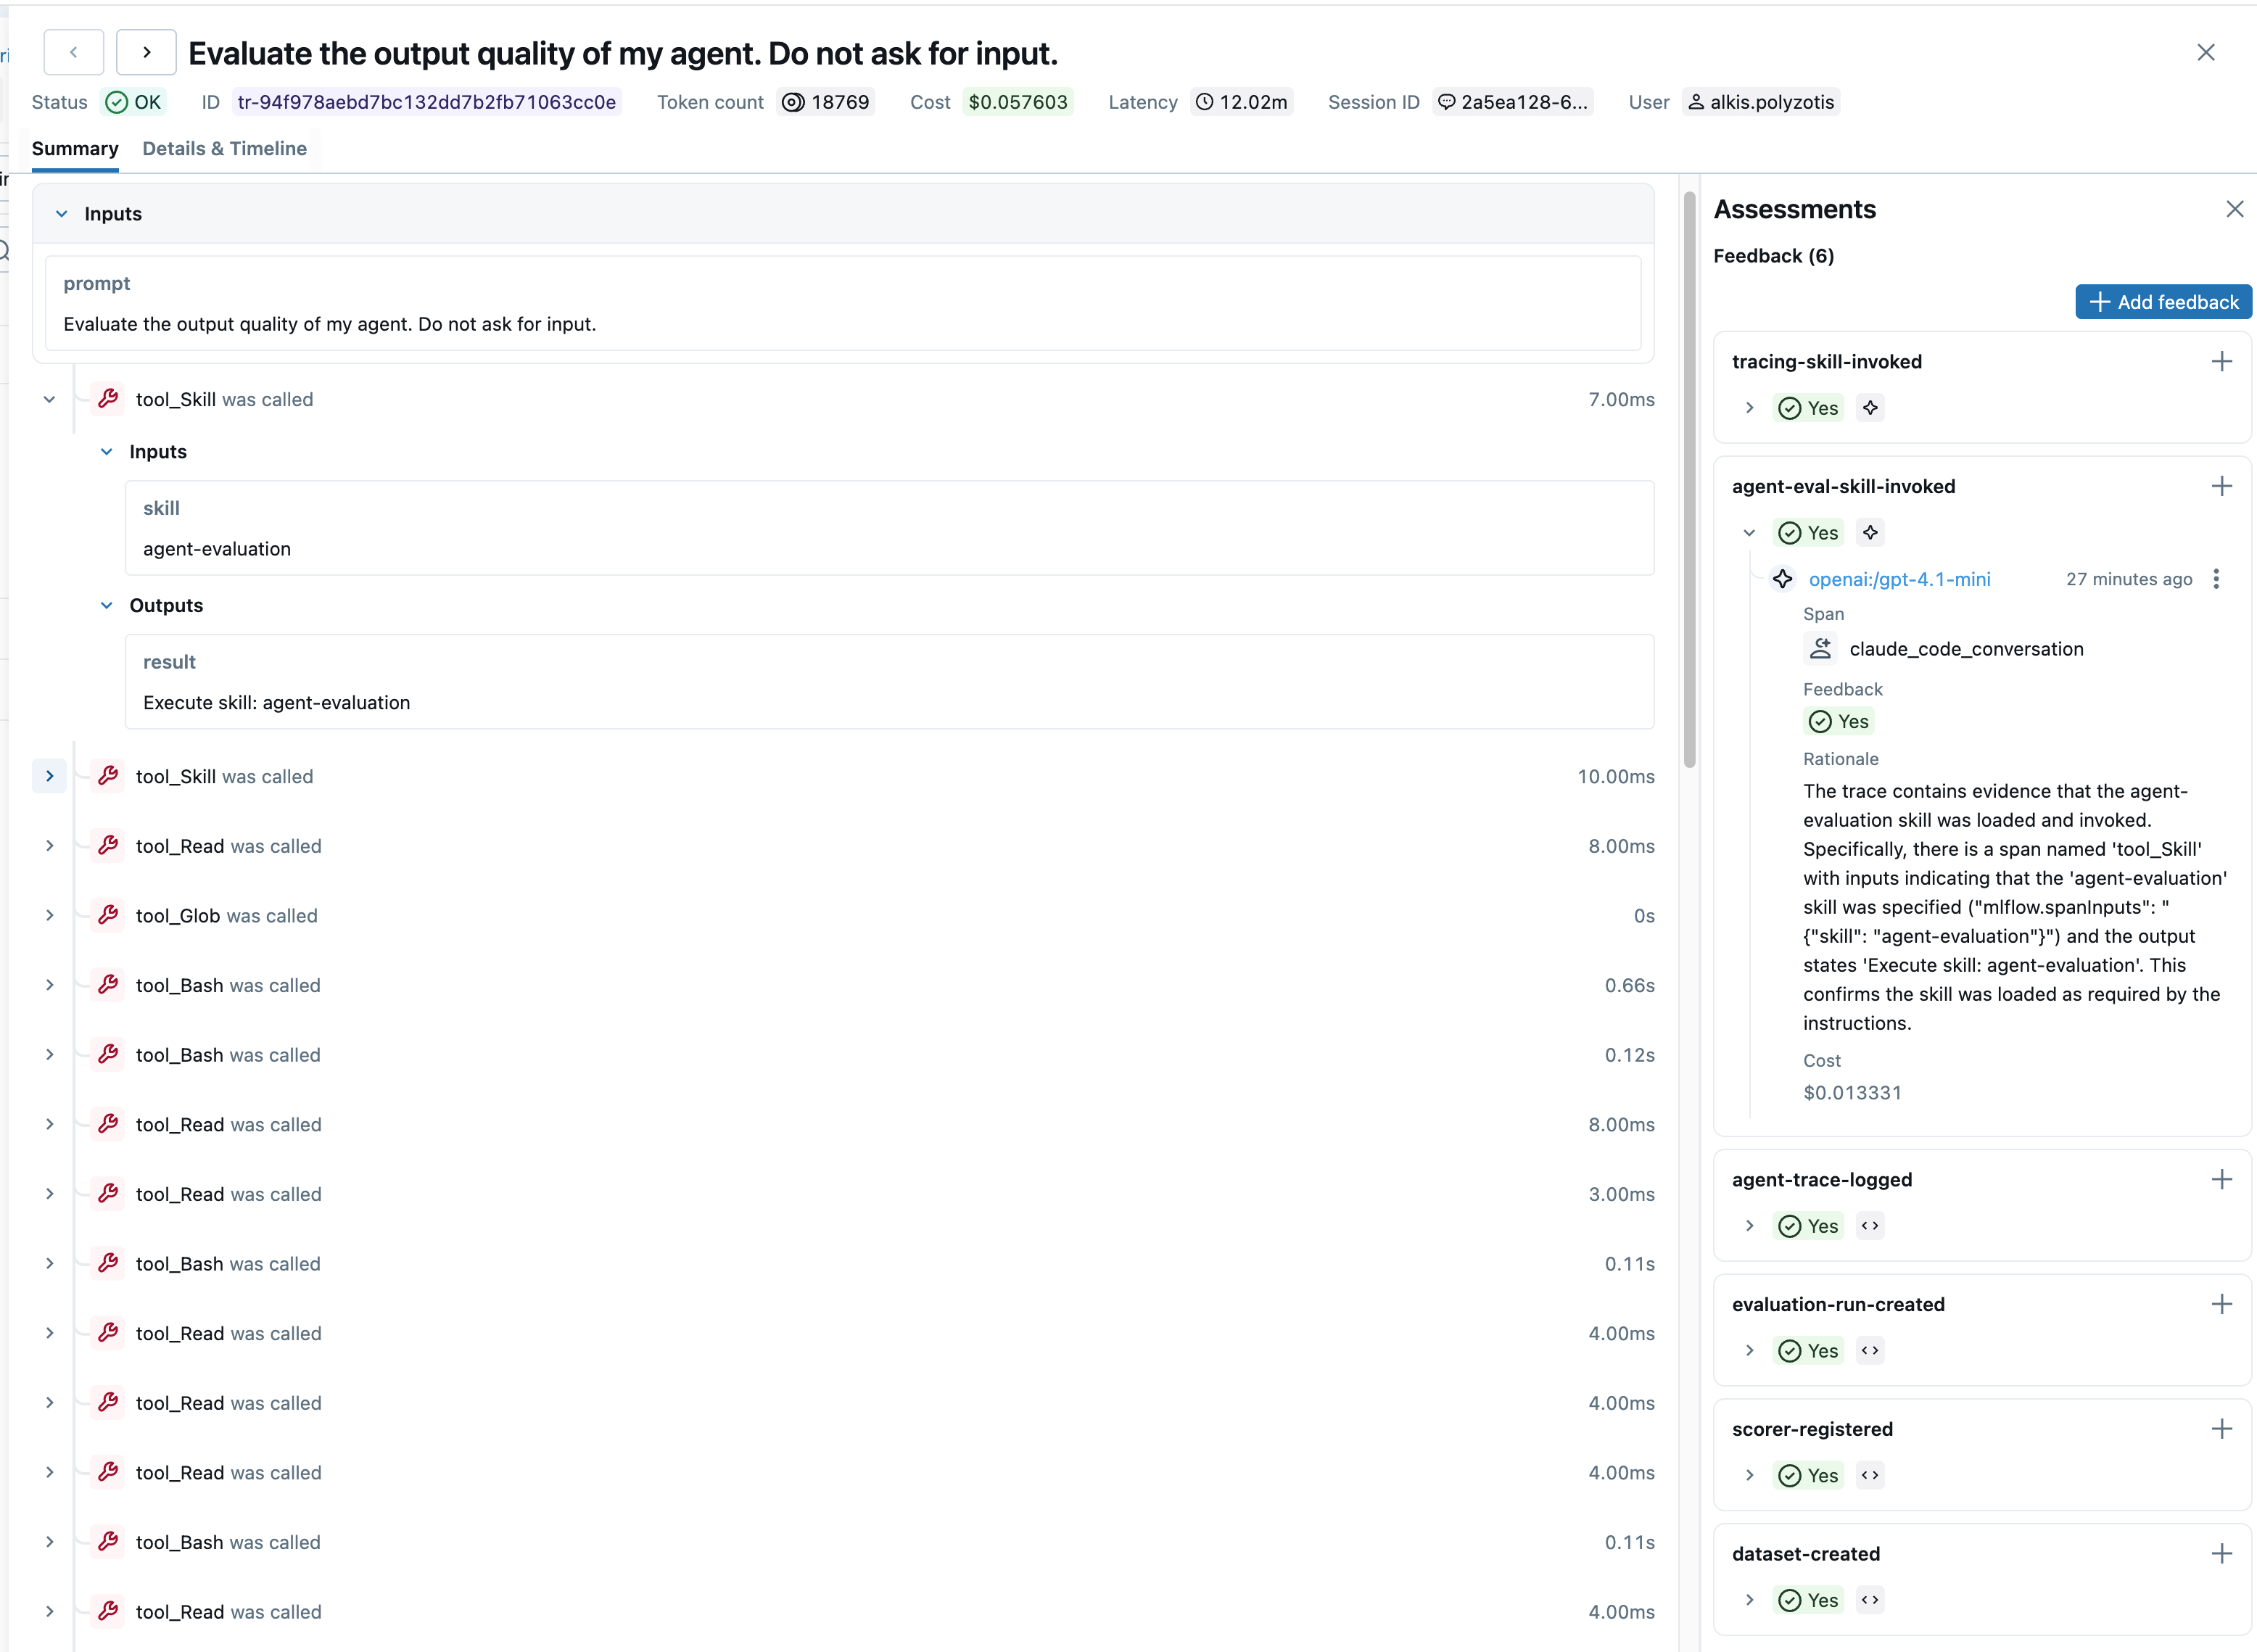Click wrench icon of tool_Glob call
This screenshot has height=1652, width=2257.
(108, 915)
